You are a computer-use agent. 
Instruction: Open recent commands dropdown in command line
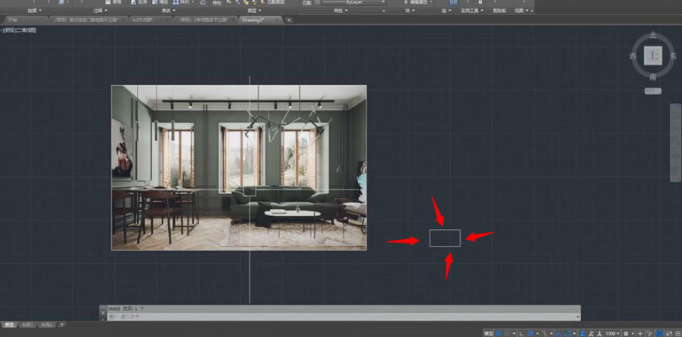click(x=113, y=316)
